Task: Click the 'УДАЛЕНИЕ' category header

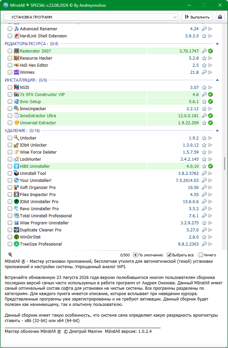Action: click(x=22, y=131)
